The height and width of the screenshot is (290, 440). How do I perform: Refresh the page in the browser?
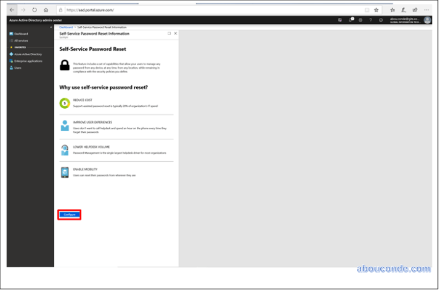pos(34,10)
